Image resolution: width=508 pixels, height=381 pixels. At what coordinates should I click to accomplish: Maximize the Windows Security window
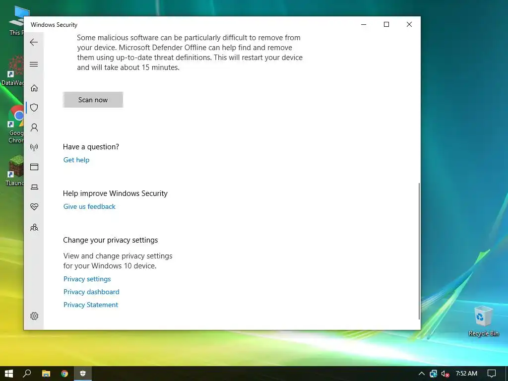tap(386, 24)
